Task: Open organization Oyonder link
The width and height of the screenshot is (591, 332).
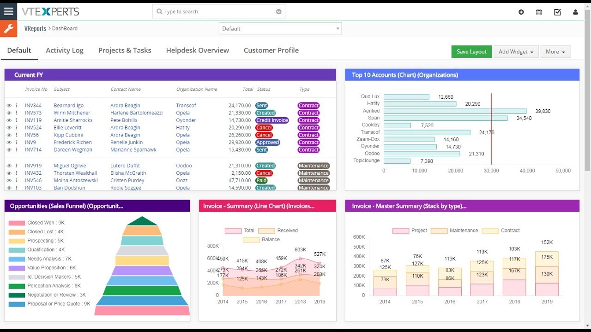Action: pyautogui.click(x=186, y=120)
